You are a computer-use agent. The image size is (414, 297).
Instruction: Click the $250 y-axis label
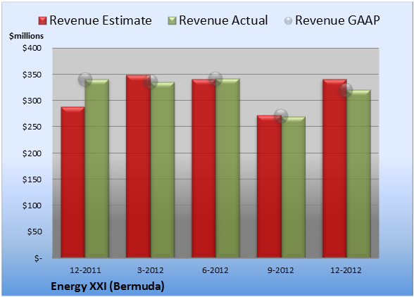pos(32,127)
